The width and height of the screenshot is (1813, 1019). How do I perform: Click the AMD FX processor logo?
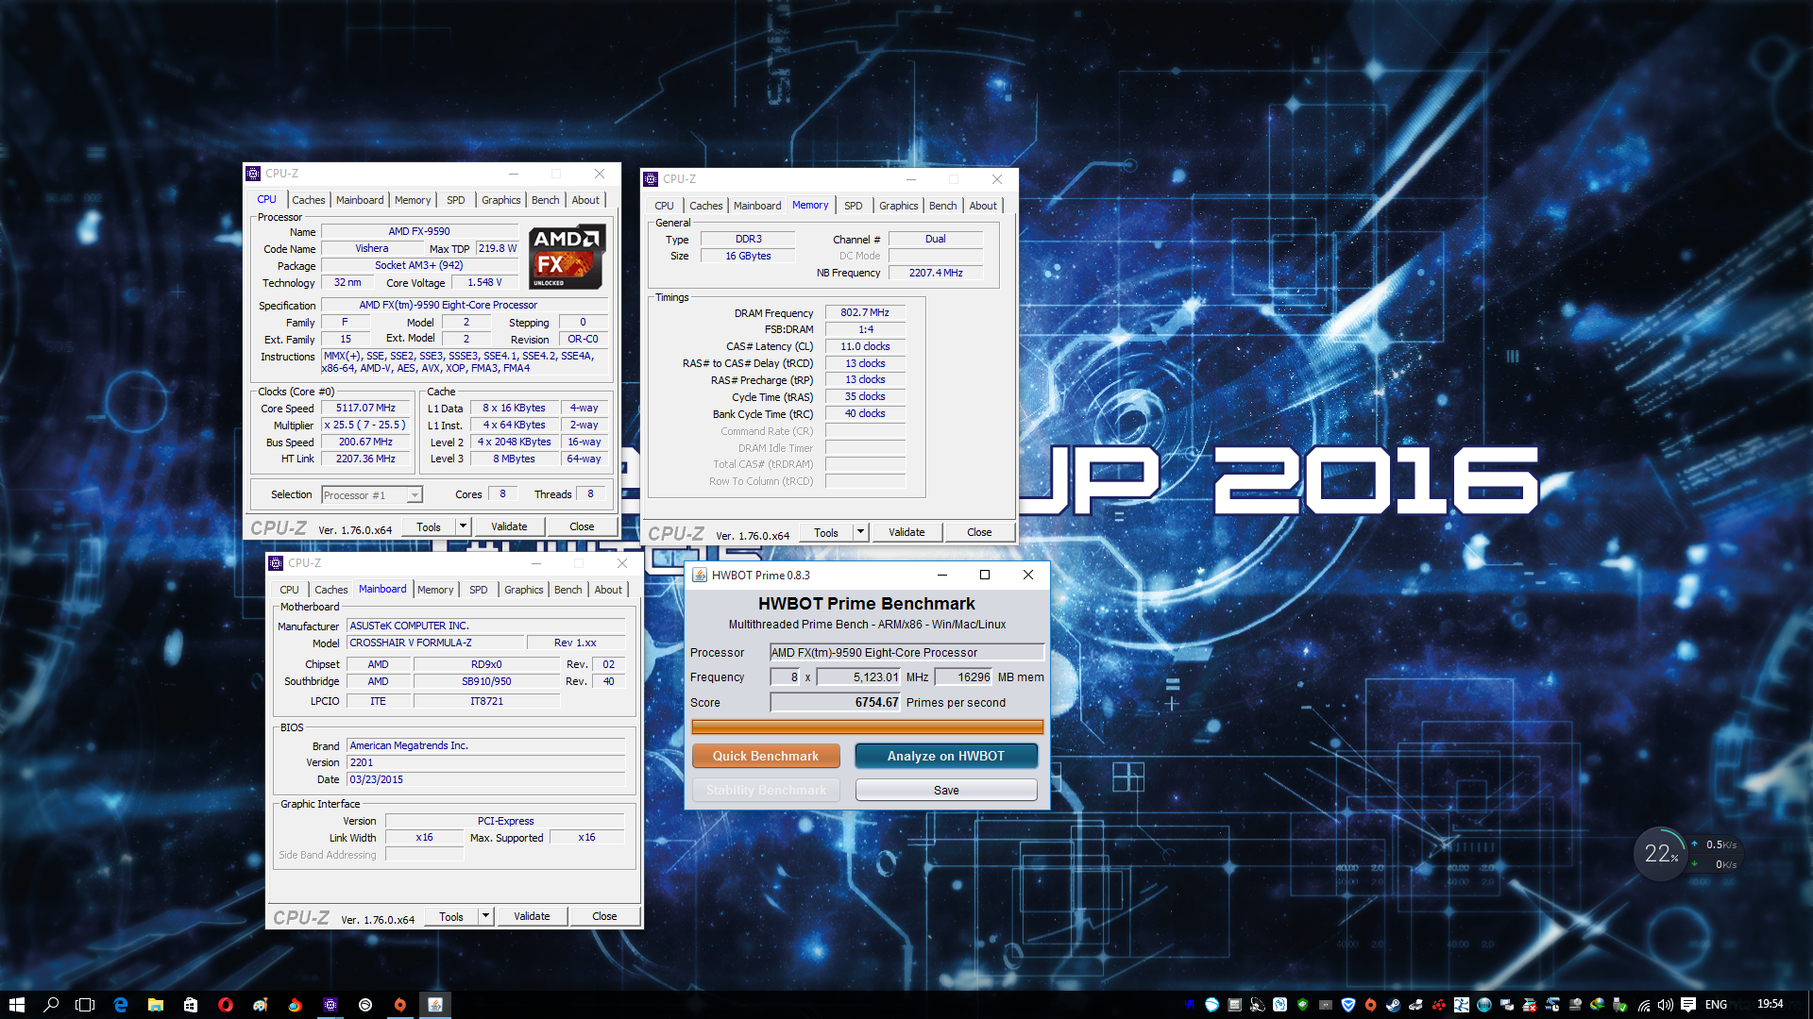[x=566, y=257]
